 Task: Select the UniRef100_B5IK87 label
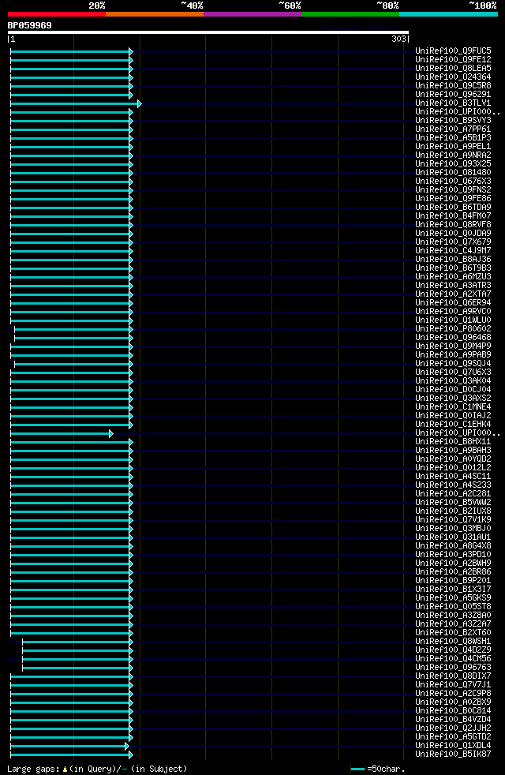pyautogui.click(x=453, y=754)
